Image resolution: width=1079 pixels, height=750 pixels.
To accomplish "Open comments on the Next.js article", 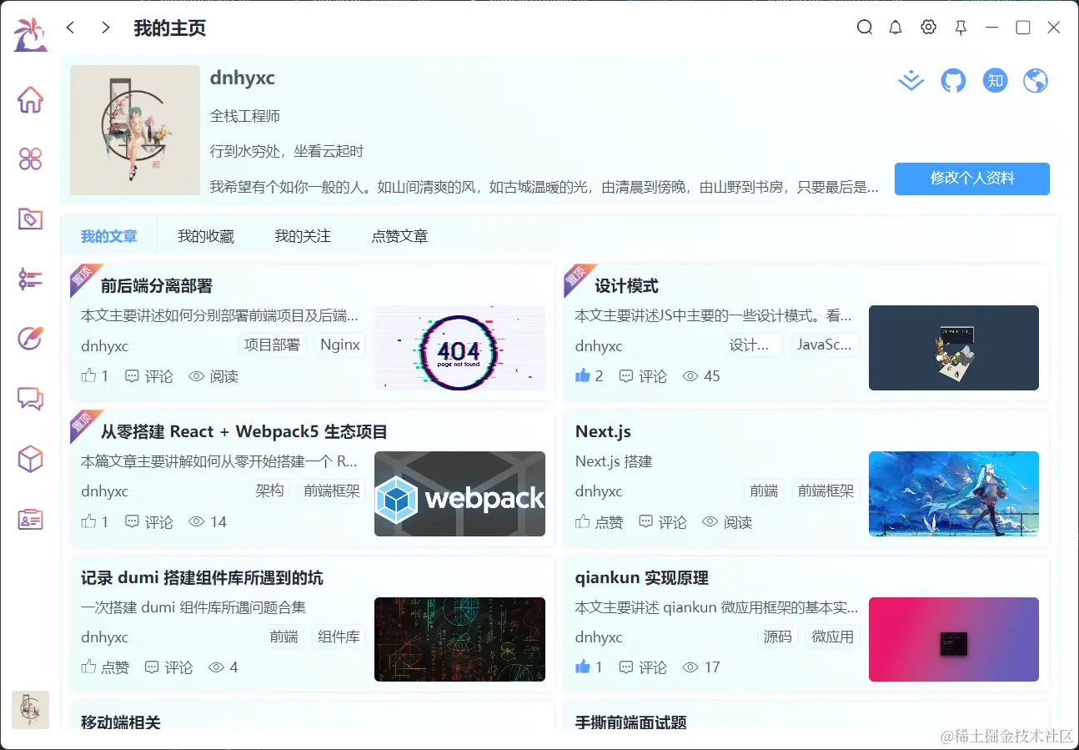I will pyautogui.click(x=663, y=522).
